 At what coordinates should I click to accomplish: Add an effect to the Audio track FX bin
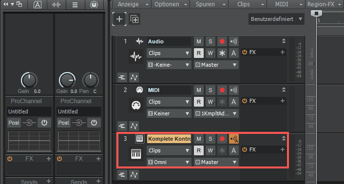[282, 52]
